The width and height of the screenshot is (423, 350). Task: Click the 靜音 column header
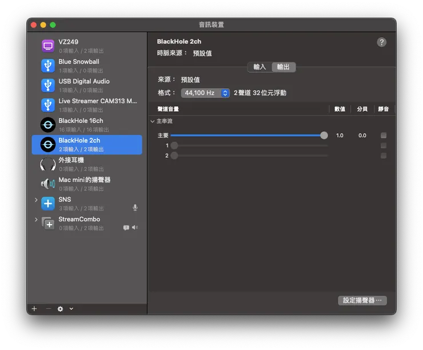click(384, 109)
